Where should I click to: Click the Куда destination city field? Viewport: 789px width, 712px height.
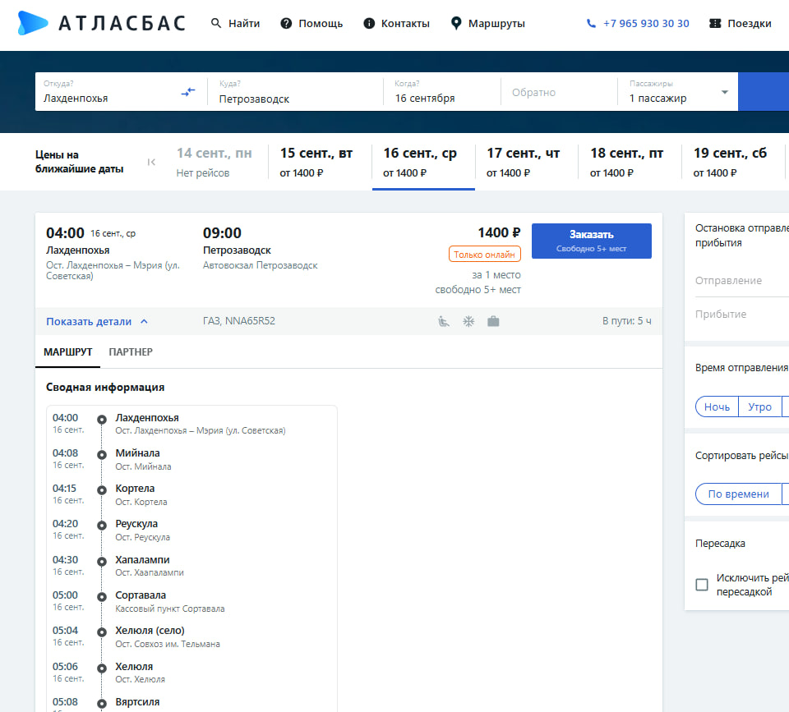click(x=296, y=91)
